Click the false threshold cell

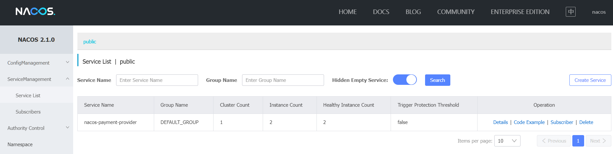click(x=434, y=122)
